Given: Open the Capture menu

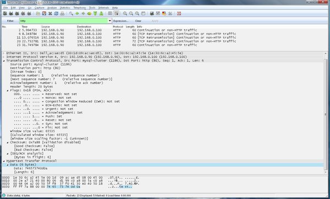Looking at the screenshot, I should pyautogui.click(x=40, y=8).
